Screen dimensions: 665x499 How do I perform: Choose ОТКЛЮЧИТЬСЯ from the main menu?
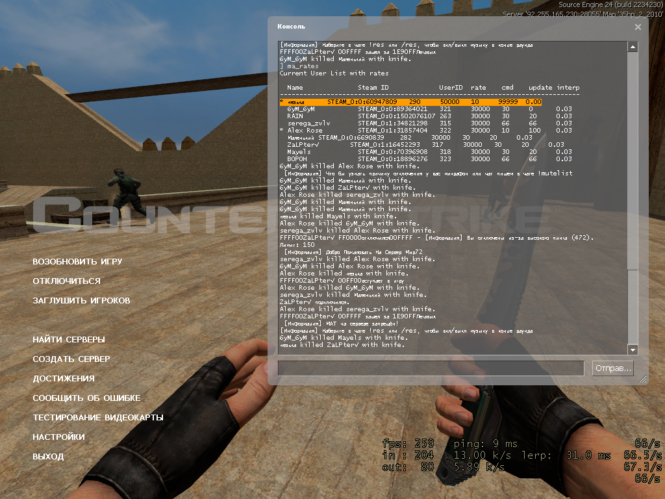tap(67, 281)
